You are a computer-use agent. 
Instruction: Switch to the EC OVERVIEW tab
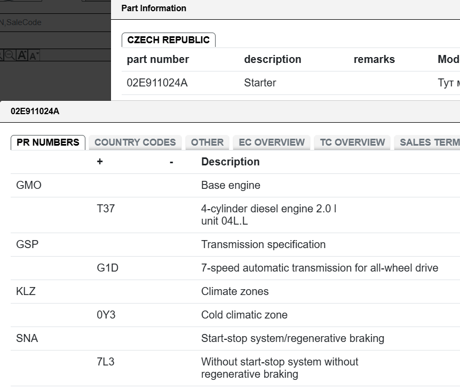click(272, 142)
